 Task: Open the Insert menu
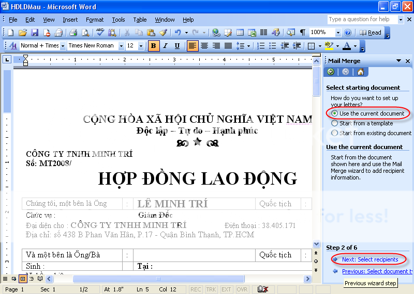[x=70, y=20]
